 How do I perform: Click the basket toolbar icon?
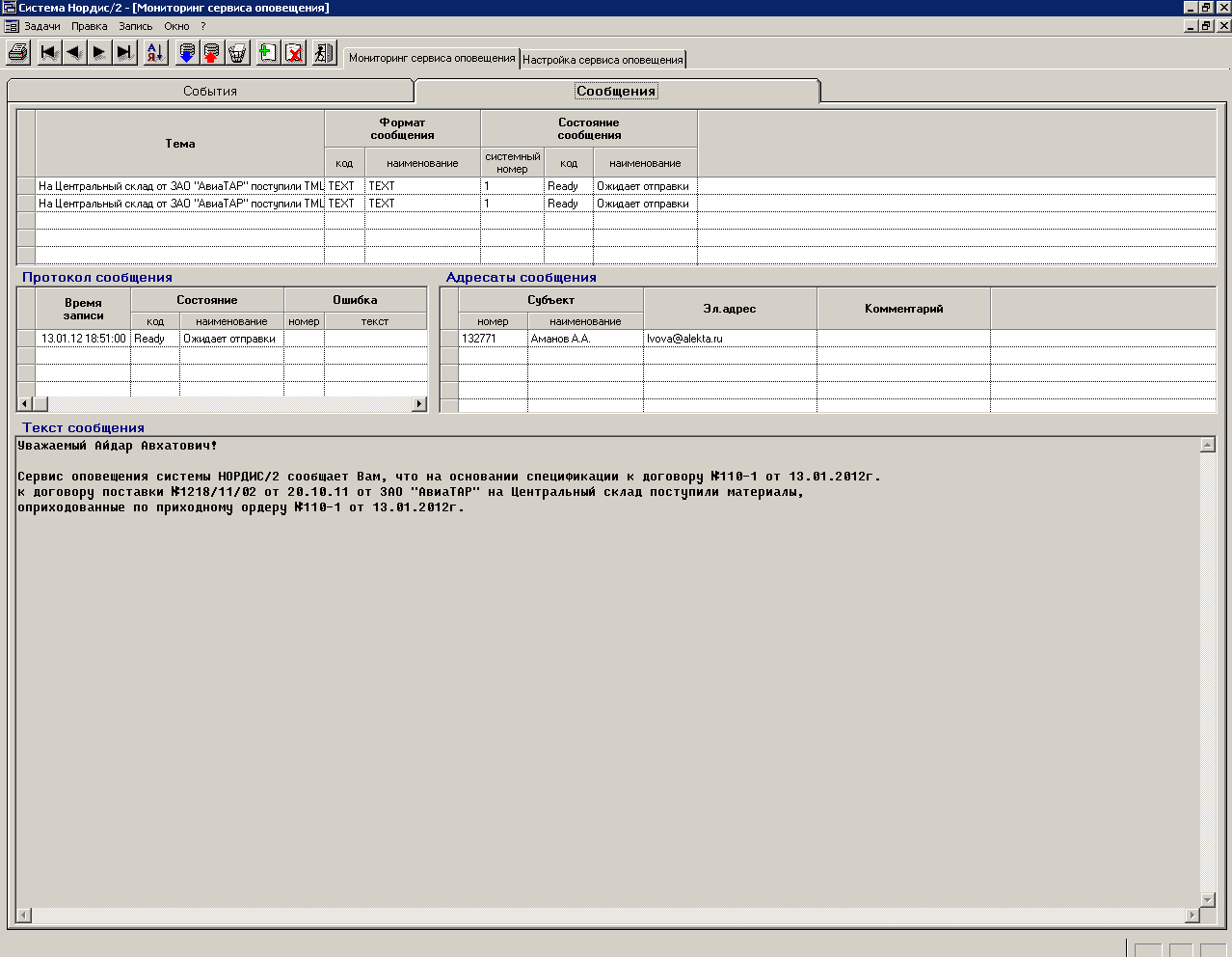coord(237,53)
